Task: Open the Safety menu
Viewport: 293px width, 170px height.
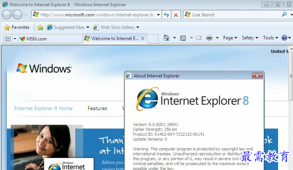Action: point(250,38)
